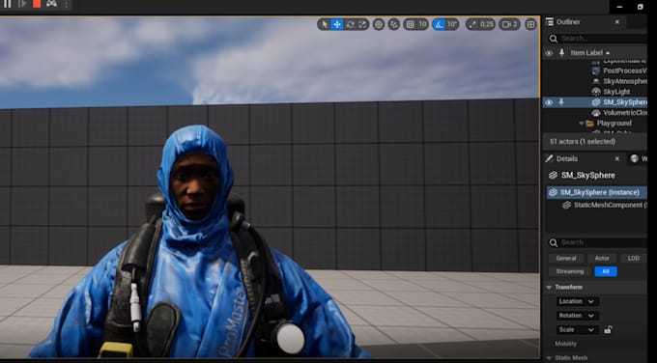Select the SM_SkySphere row in the Outliner
This screenshot has width=657, height=363.
pyautogui.click(x=594, y=102)
